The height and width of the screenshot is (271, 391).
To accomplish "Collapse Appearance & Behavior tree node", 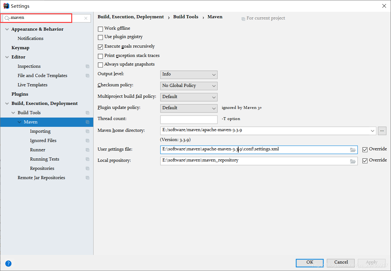I will [x=7, y=29].
